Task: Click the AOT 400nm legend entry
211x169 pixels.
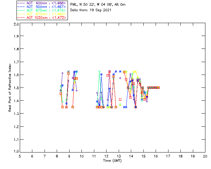Action: coord(42,3)
